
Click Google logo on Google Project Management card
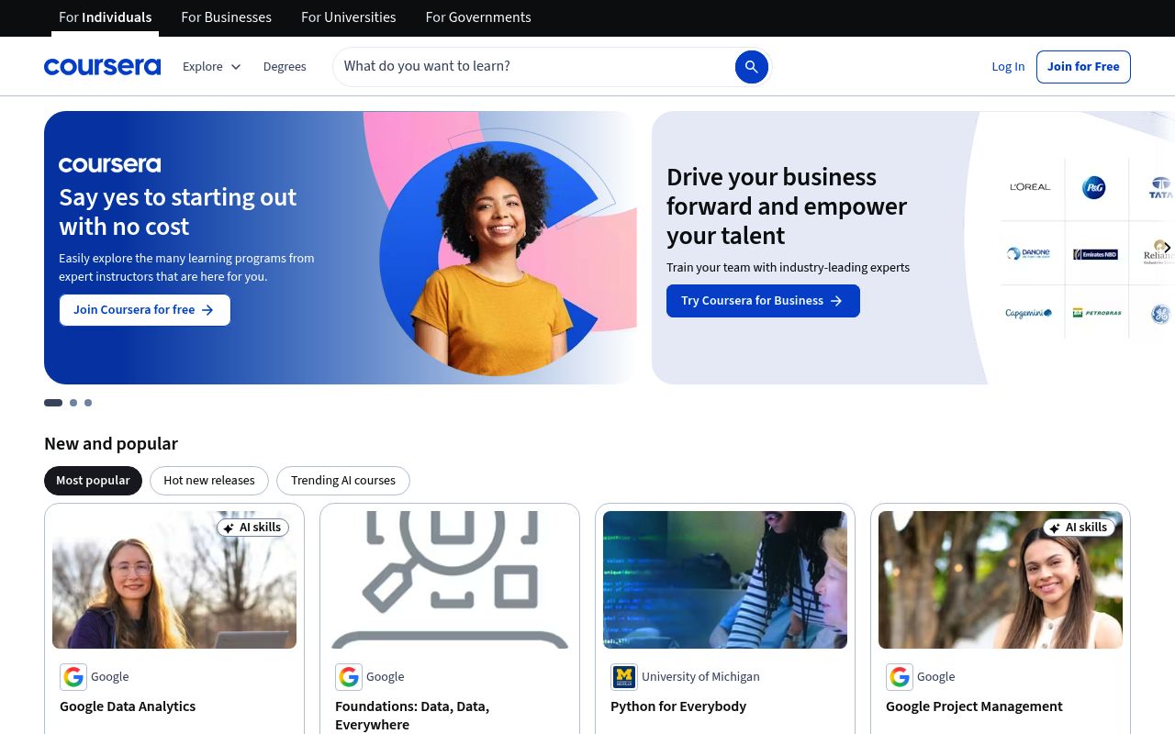[x=900, y=677]
